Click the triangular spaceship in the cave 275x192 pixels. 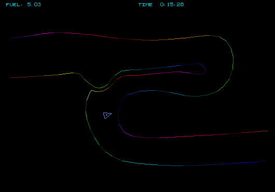point(107,115)
